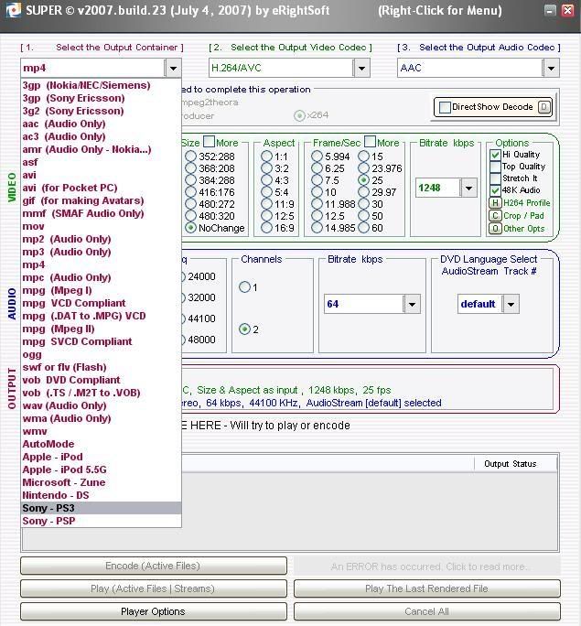Choose swf or flv (Flash) container
This screenshot has width=581, height=626.
(x=101, y=367)
